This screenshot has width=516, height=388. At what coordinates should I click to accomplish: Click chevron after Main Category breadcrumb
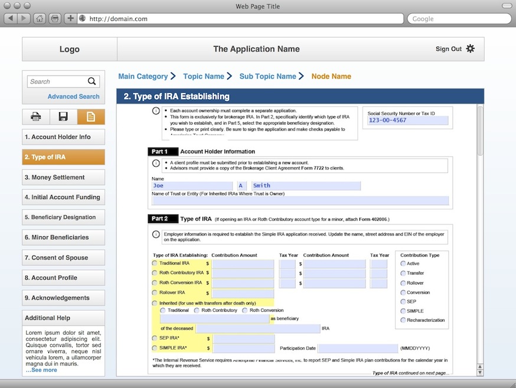click(173, 76)
